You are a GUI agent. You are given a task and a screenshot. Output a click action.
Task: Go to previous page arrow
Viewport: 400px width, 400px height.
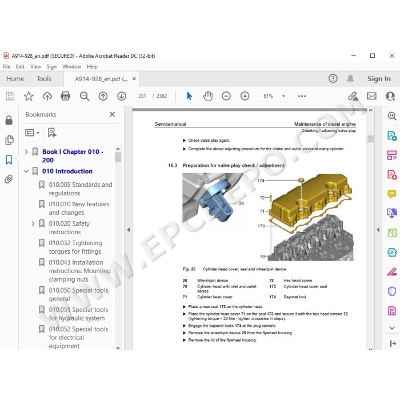tap(103, 96)
